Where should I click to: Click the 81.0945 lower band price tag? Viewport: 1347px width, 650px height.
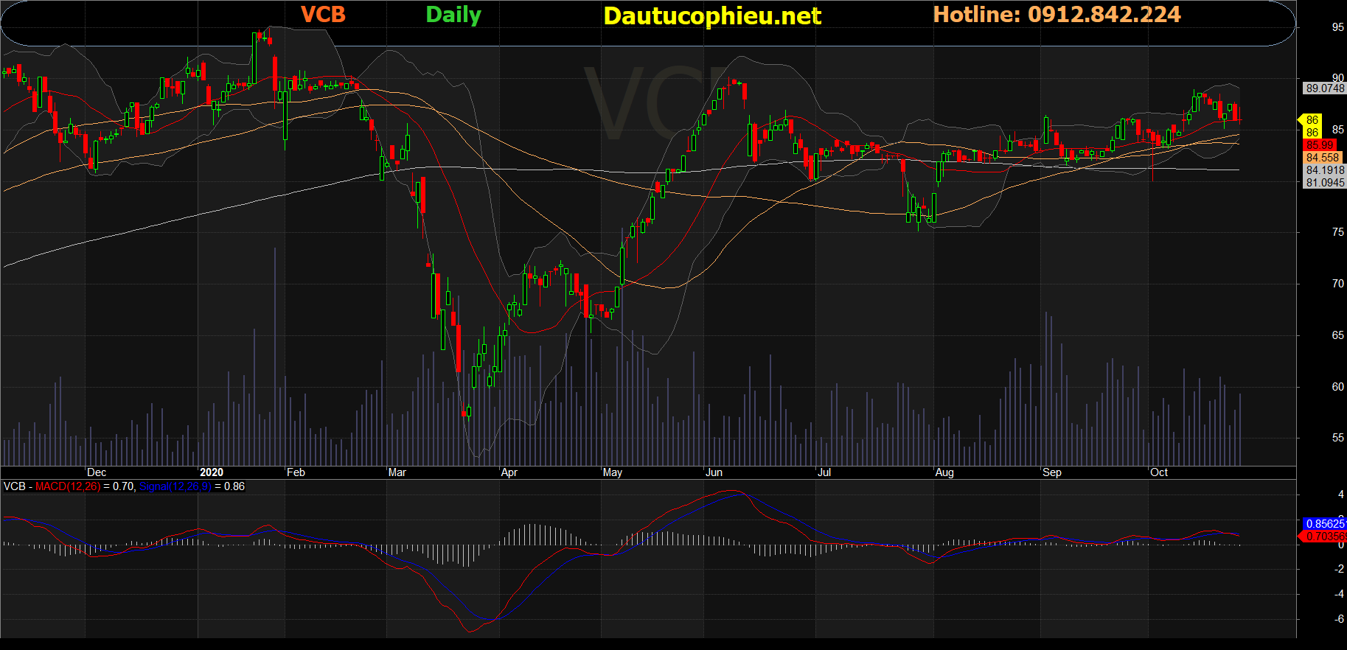1324,183
